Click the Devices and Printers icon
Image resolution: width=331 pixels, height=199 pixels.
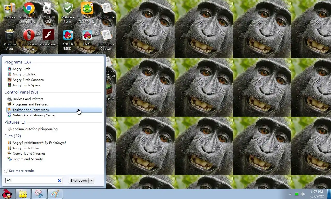pos(10,99)
